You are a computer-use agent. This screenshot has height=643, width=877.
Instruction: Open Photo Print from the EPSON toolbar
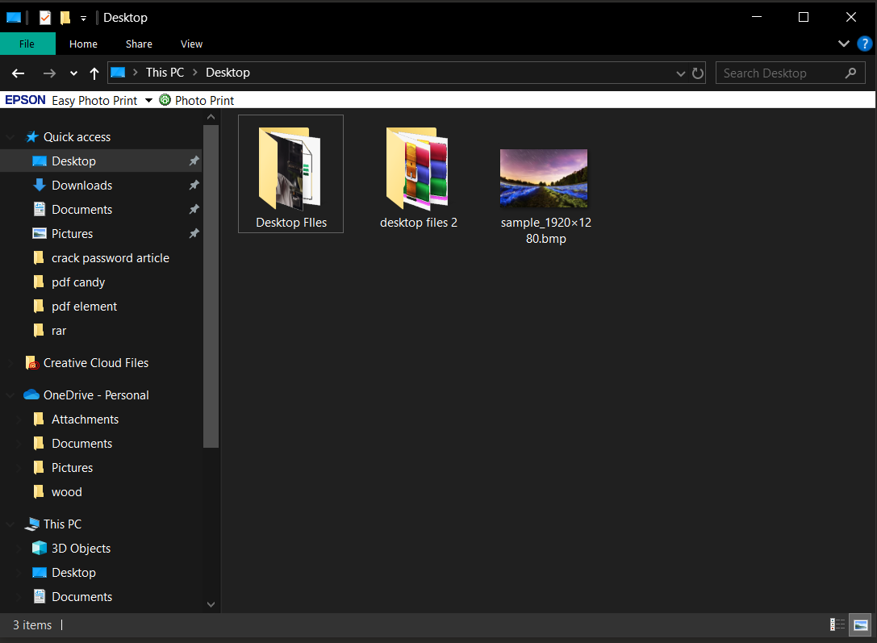click(196, 100)
